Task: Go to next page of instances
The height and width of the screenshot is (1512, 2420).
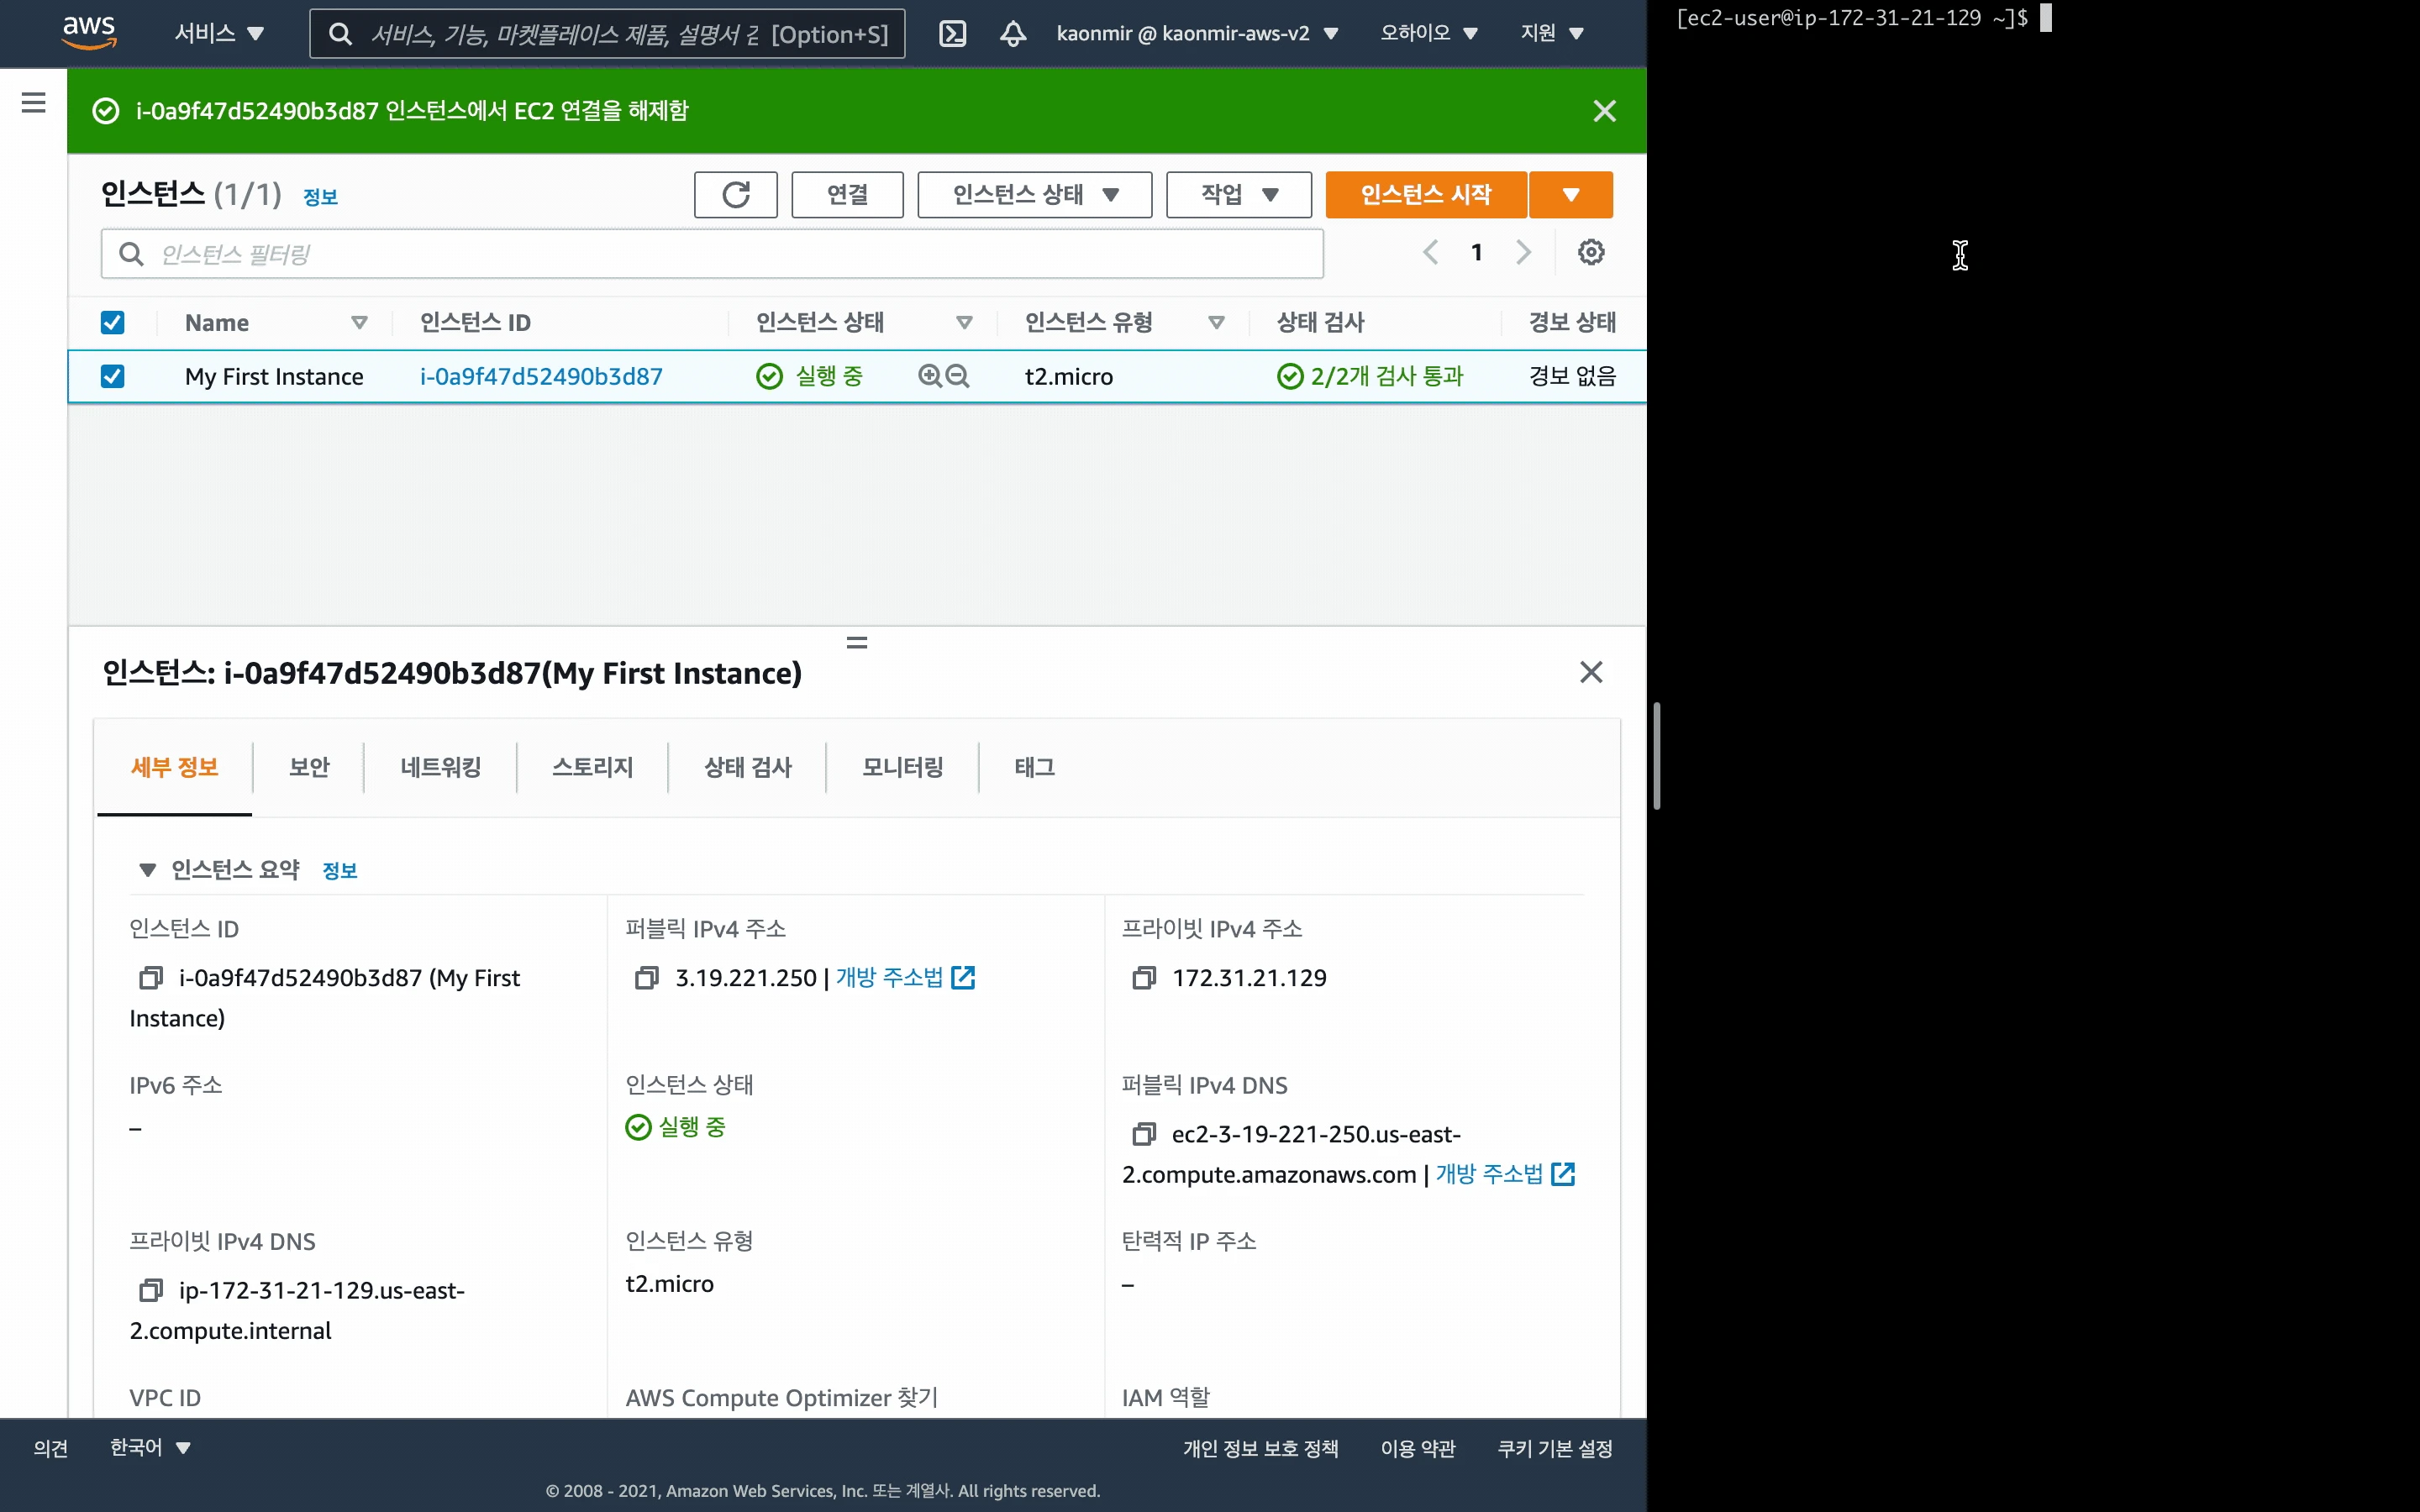Action: pyautogui.click(x=1523, y=252)
